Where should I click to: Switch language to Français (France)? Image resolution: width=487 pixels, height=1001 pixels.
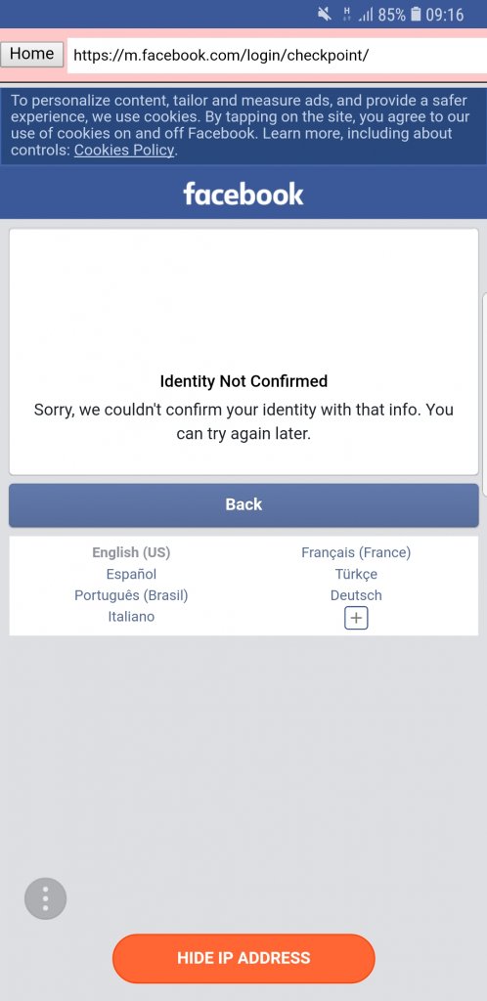coord(356,552)
